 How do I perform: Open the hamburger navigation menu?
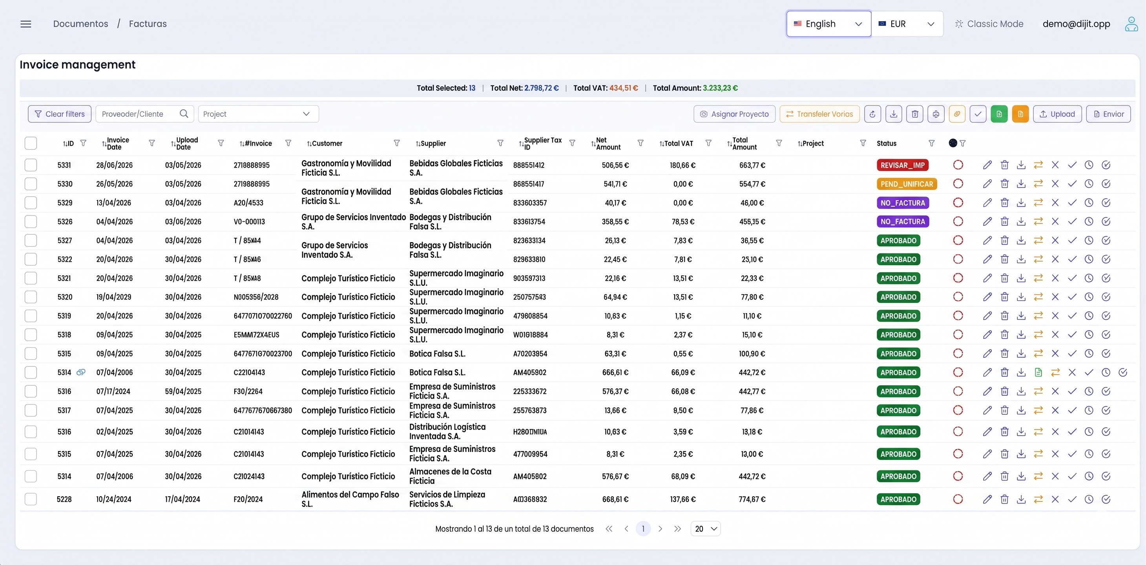pos(26,24)
